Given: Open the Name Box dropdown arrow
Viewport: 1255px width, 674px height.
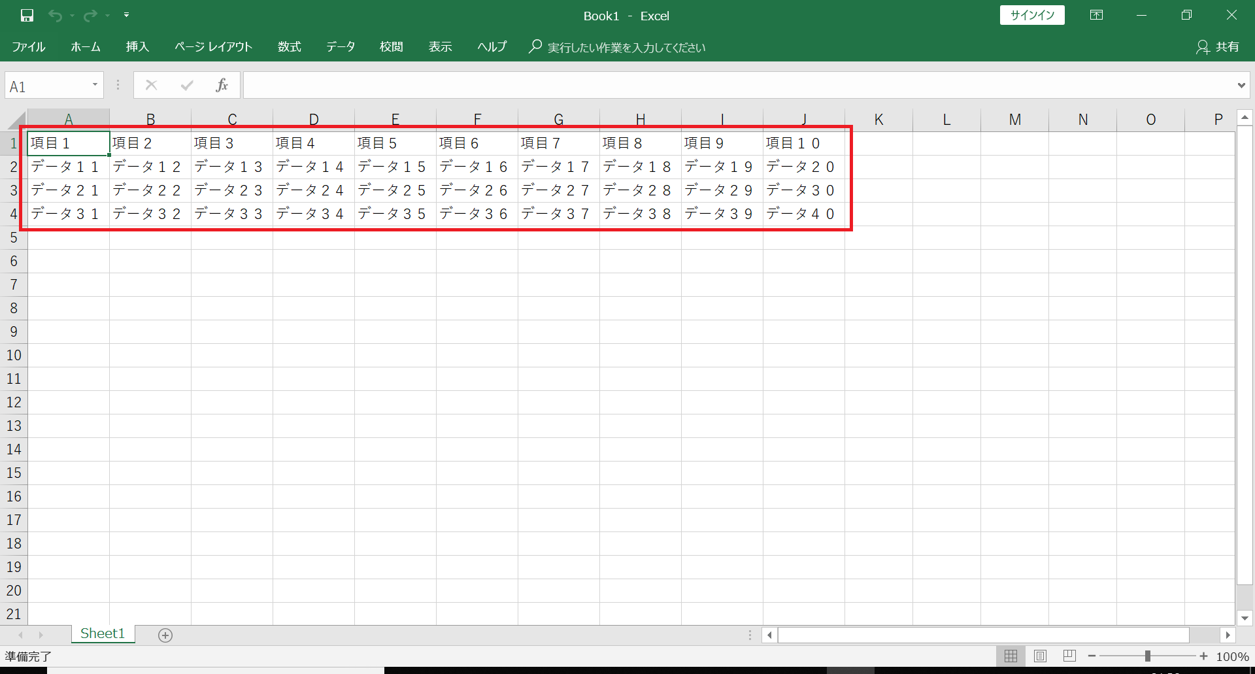Looking at the screenshot, I should 95,85.
